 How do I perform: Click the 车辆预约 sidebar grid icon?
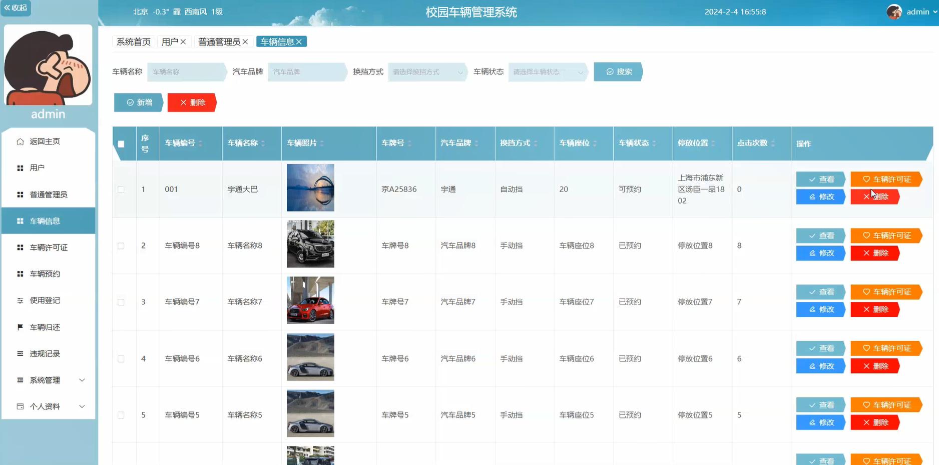click(20, 274)
